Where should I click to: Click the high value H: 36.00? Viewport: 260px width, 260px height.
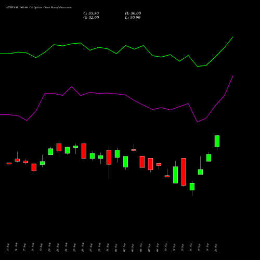(133, 14)
